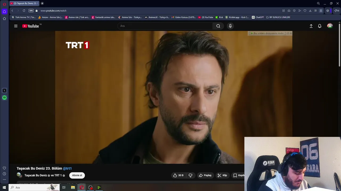Open the @trt1 channel handle link
The height and width of the screenshot is (191, 341).
[67, 168]
